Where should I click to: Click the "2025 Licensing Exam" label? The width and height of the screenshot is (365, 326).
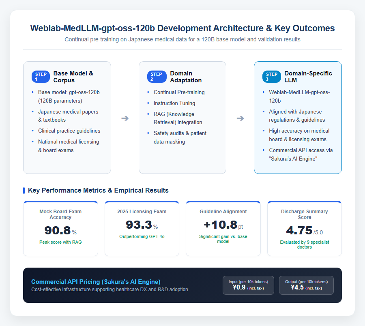(142, 212)
